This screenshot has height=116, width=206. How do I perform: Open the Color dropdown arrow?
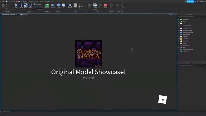[75, 9]
